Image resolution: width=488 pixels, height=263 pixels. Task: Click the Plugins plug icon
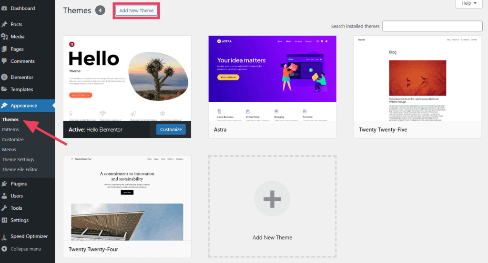4,184
